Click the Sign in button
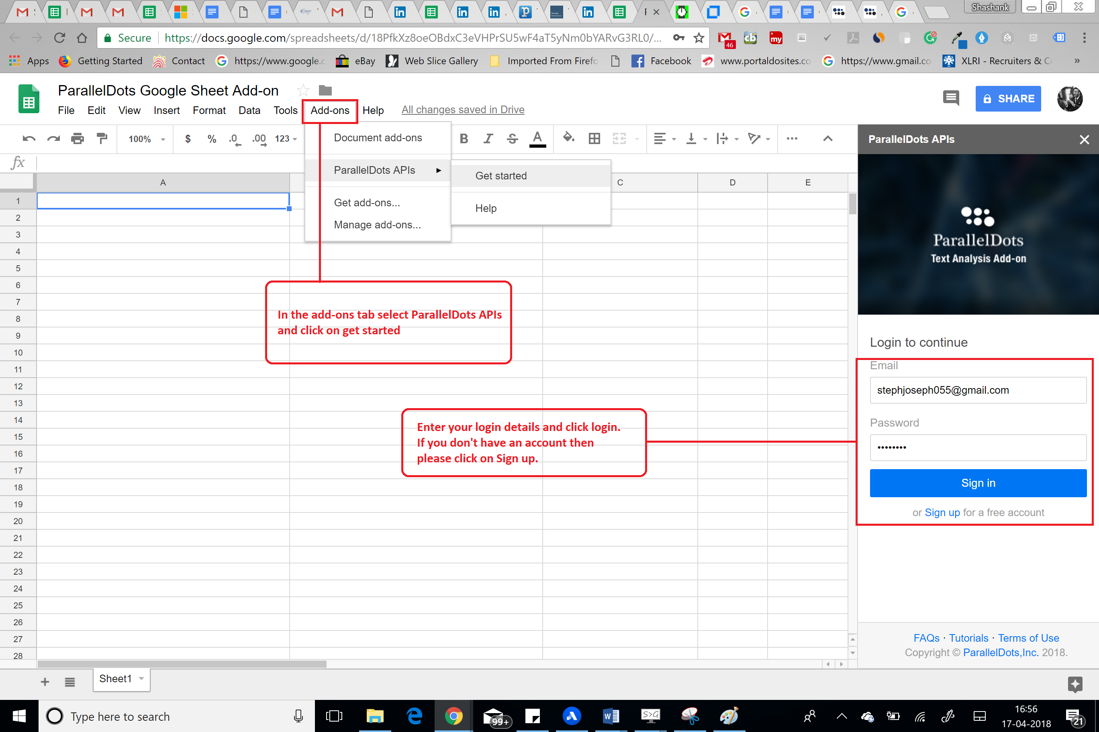This screenshot has width=1099, height=732. [x=978, y=483]
